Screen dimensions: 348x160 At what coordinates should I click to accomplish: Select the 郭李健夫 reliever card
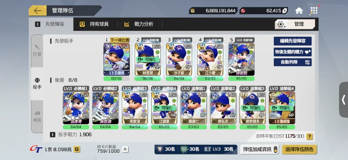[252, 108]
